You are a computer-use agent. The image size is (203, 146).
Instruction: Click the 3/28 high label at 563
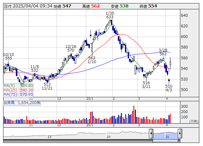pyautogui.click(x=163, y=52)
